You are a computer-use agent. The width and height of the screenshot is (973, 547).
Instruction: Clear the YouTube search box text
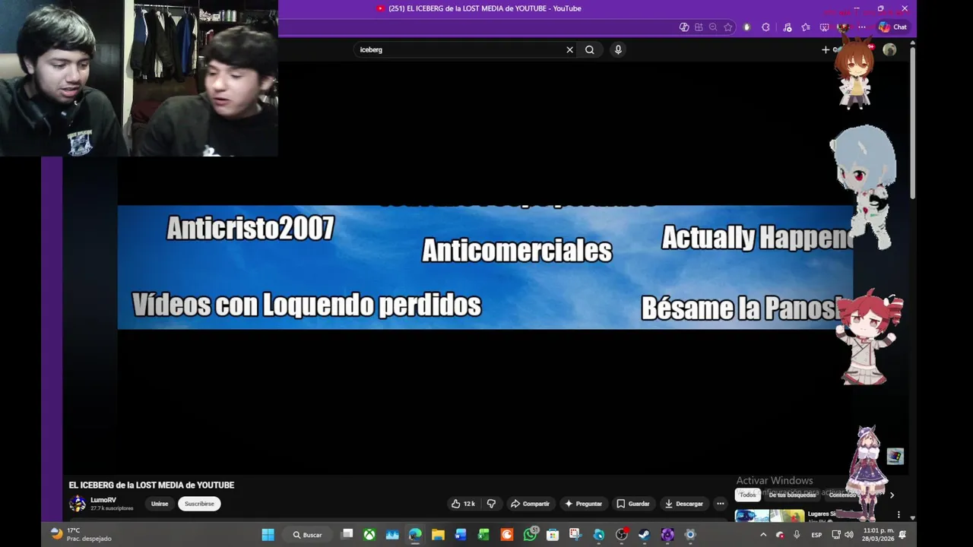coord(569,49)
